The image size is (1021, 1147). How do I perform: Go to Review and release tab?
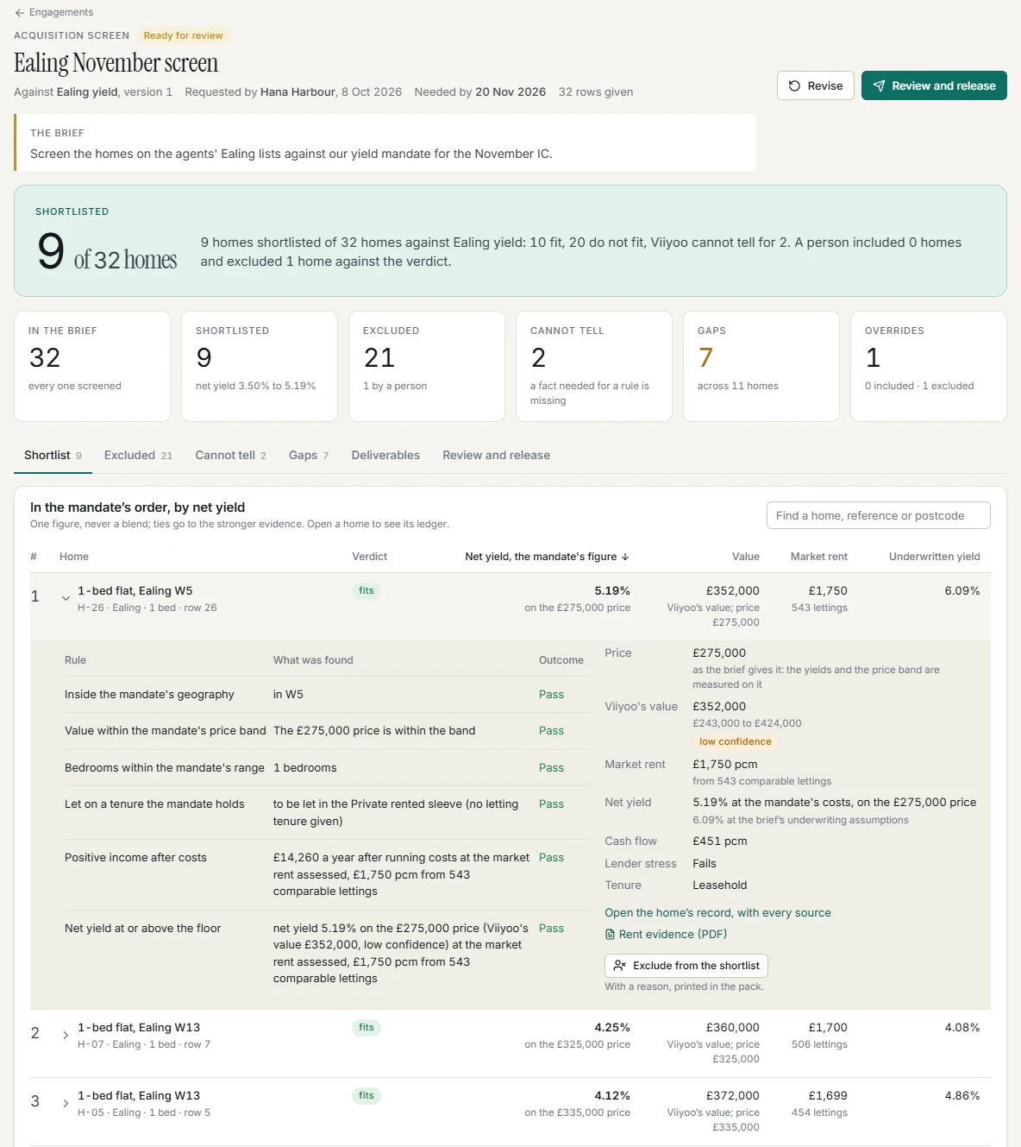coord(496,455)
